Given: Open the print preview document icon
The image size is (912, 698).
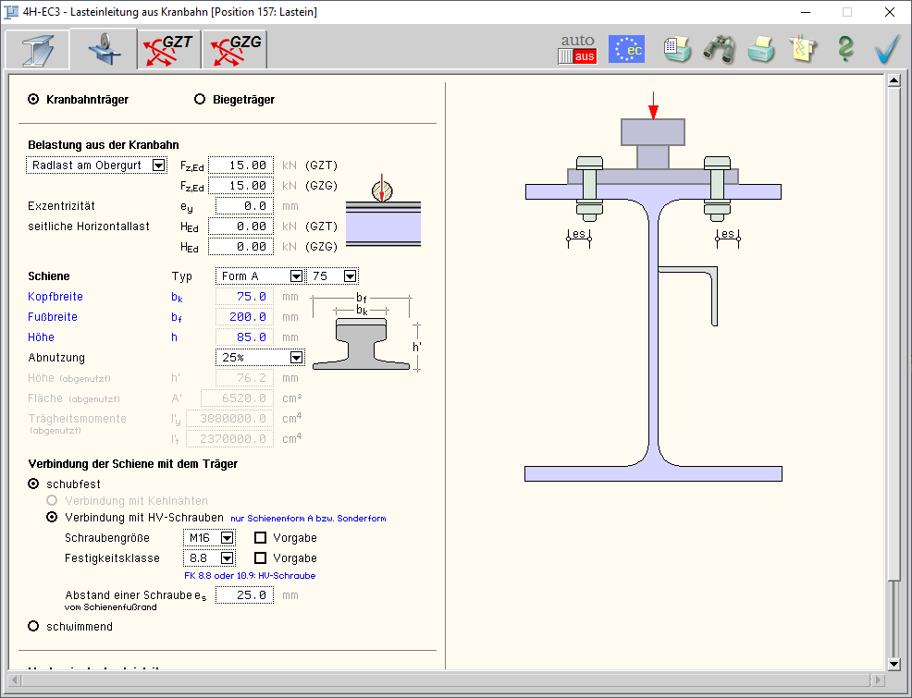Looking at the screenshot, I should pos(677,49).
